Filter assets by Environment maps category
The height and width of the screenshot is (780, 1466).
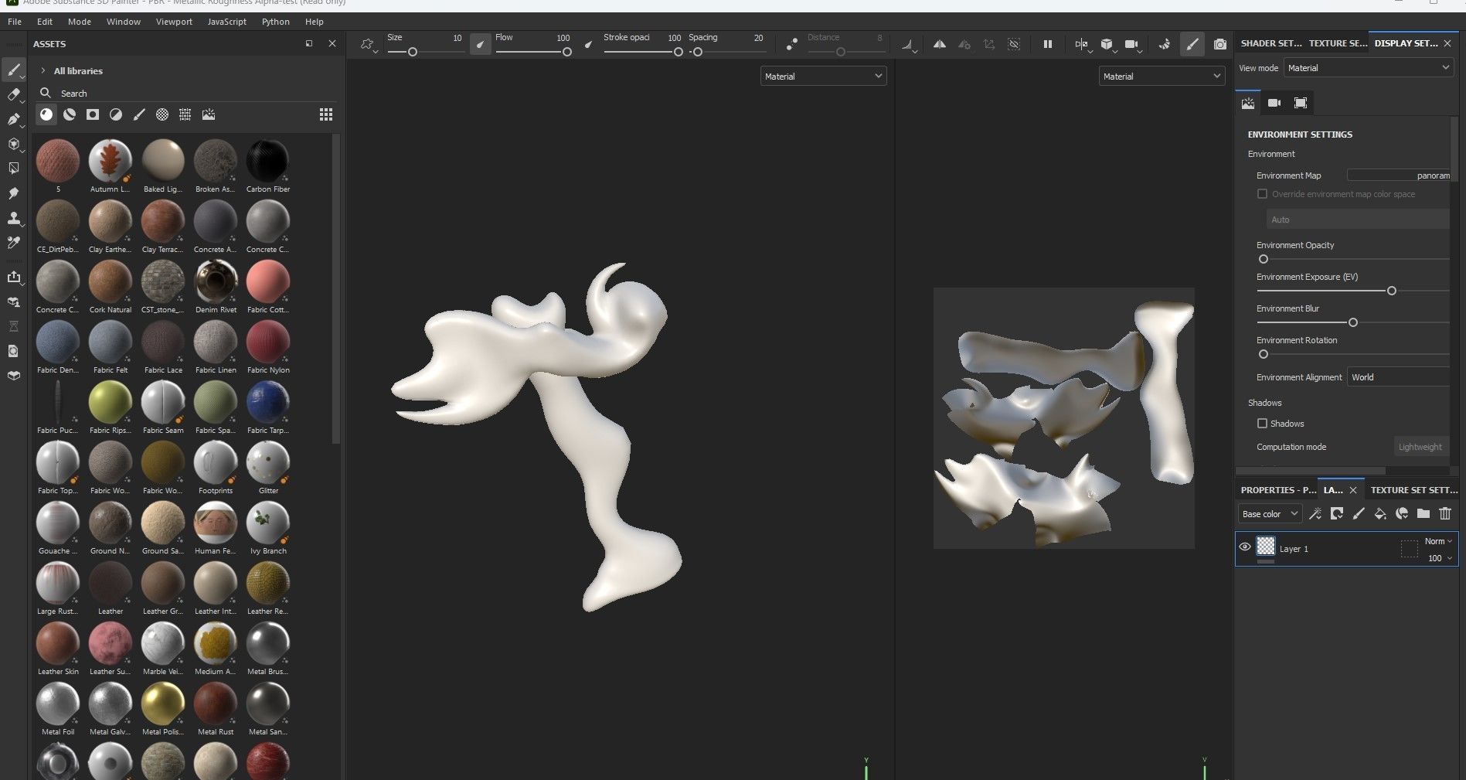209,114
